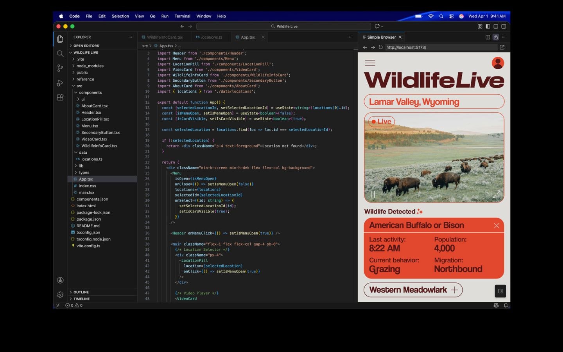Screen dimensions: 563x352
Task: Open the Run and Debug view
Action: (x=60, y=82)
